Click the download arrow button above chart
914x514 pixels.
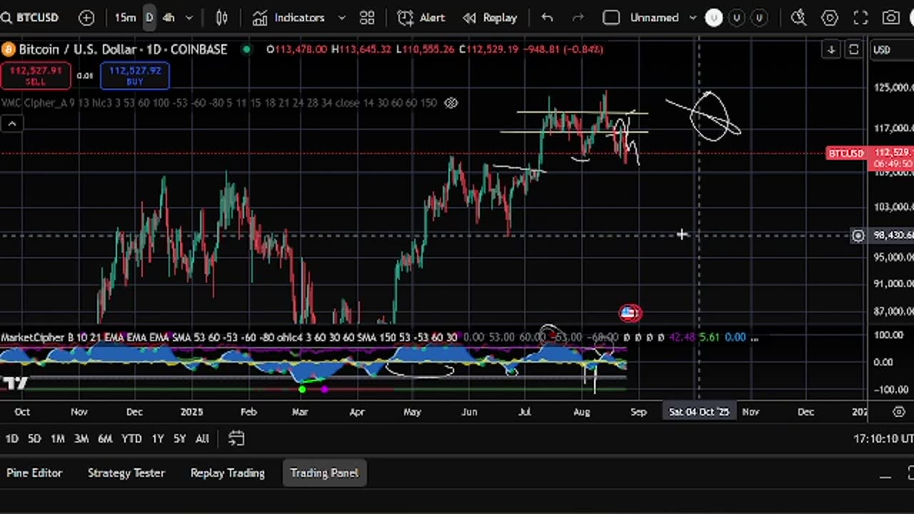point(831,49)
